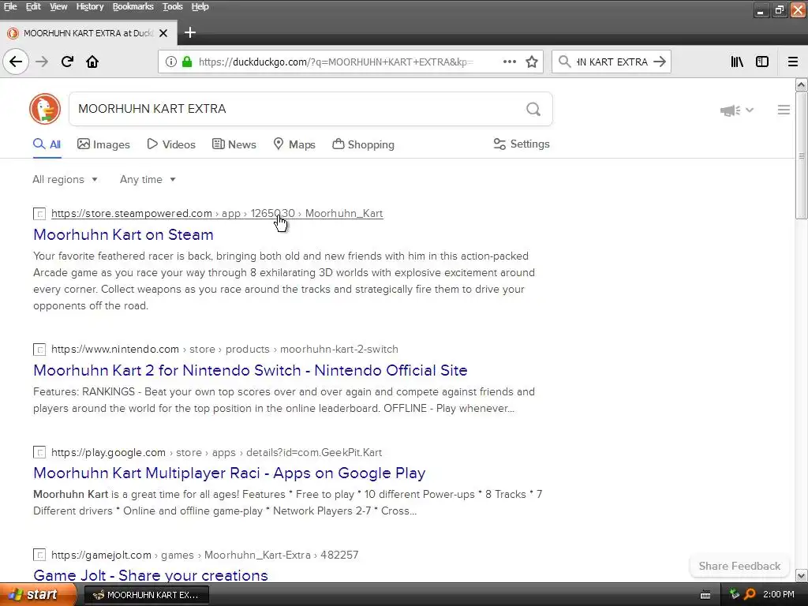
Task: Open the Library icon in toolbar
Action: [x=737, y=62]
